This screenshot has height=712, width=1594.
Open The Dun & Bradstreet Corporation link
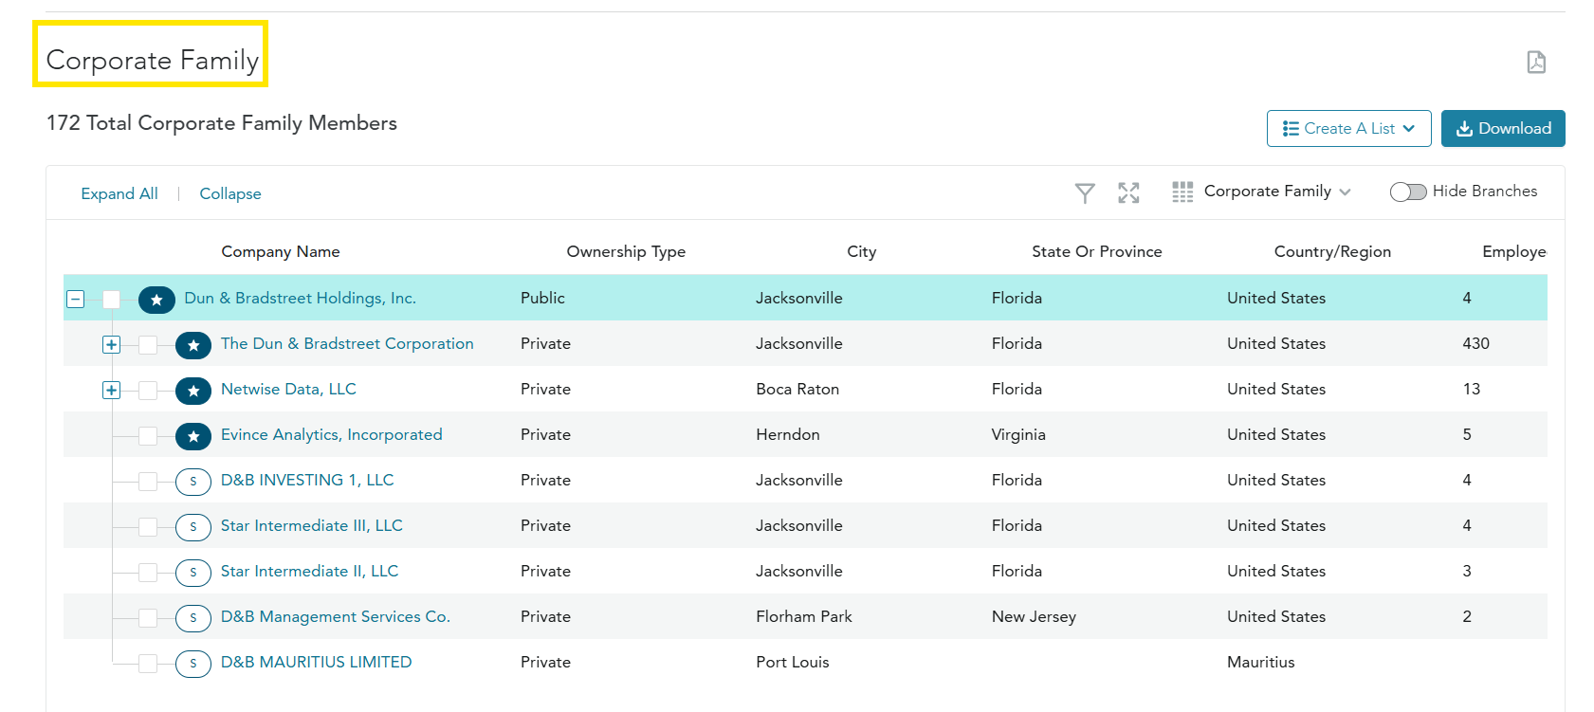(347, 343)
